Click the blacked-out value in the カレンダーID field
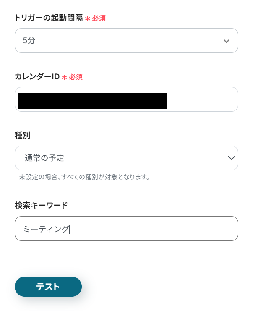Viewport: 258px width, 311px height. click(92, 101)
